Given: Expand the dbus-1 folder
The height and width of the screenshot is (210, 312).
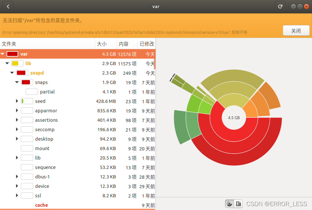Looking at the screenshot, I should click(17, 176).
